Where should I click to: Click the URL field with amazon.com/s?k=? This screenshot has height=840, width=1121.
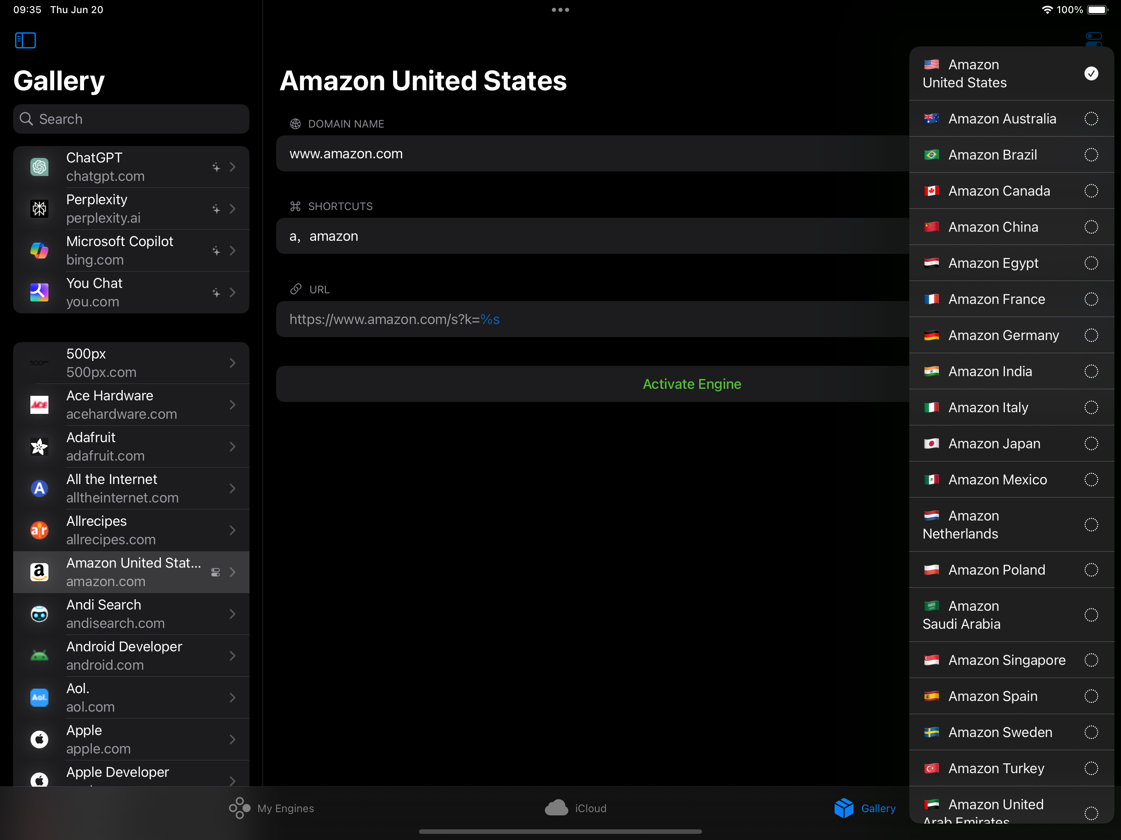593,319
